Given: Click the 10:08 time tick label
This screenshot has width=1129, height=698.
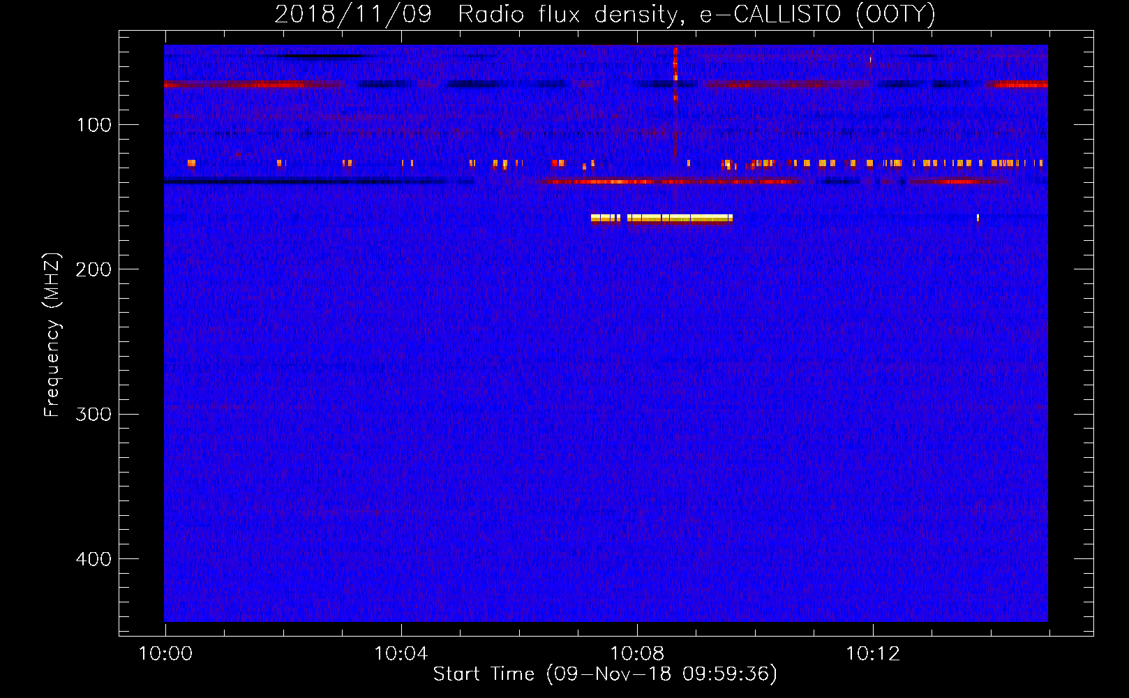Looking at the screenshot, I should tap(636, 654).
